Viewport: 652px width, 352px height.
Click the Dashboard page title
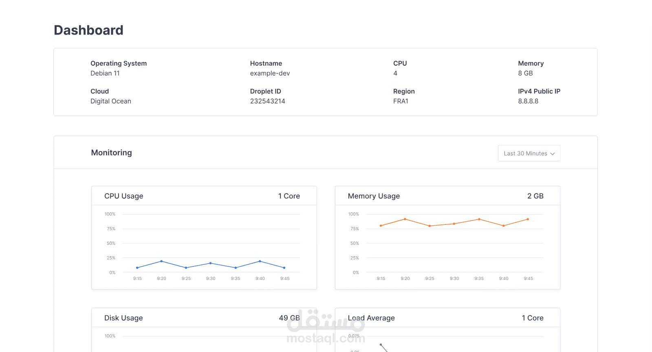click(88, 30)
